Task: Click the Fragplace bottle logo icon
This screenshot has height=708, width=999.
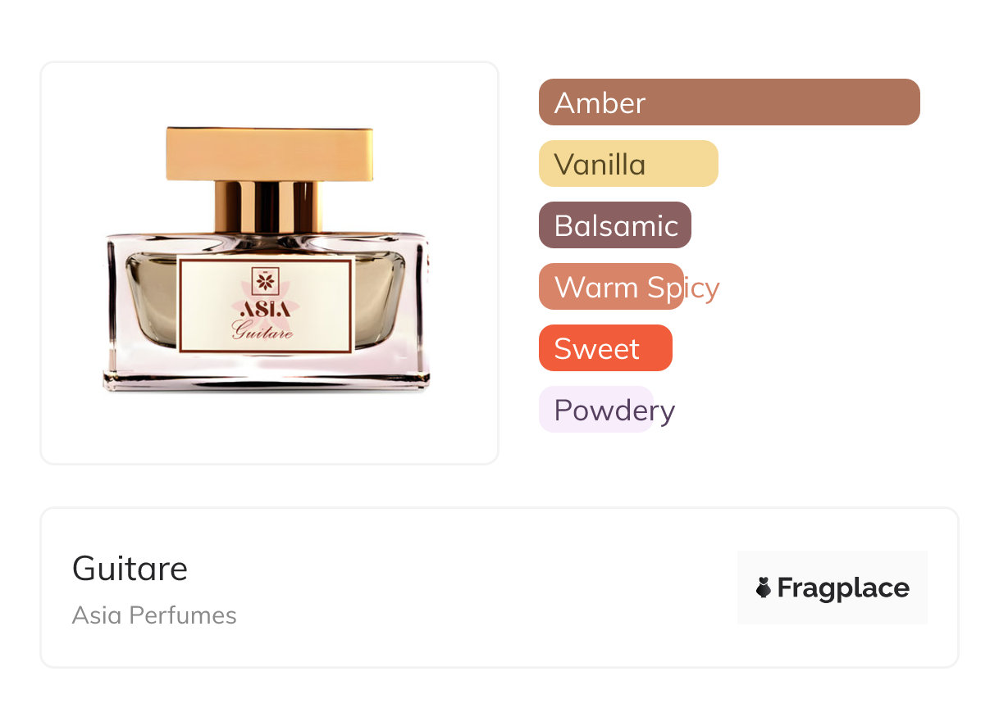Action: pos(764,588)
